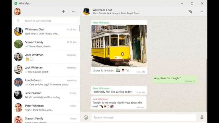The width and height of the screenshot is (219, 123).
Task: Click Nice! I definitely feel like surfing preview
Action: tap(42, 97)
